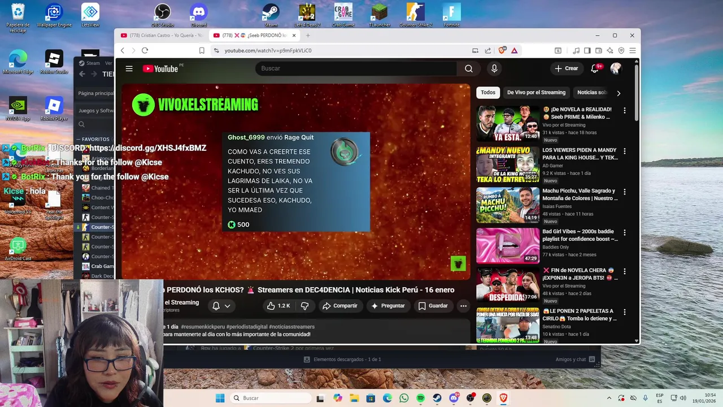Screen dimensions: 723x407
Task: Open the Brave share icon in address bar
Action: coord(487,50)
